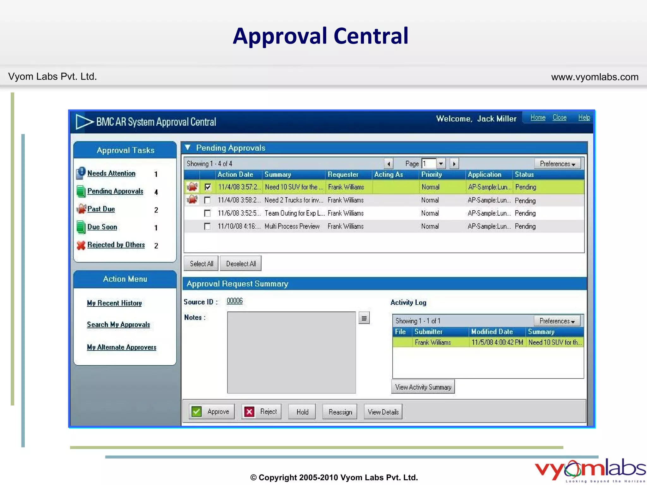647x485 pixels.
Task: Put the request on Hold
Action: click(302, 412)
